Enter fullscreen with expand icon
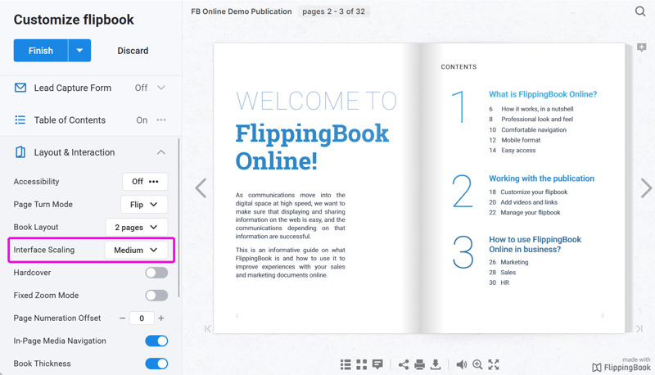The height and width of the screenshot is (375, 655). point(494,364)
